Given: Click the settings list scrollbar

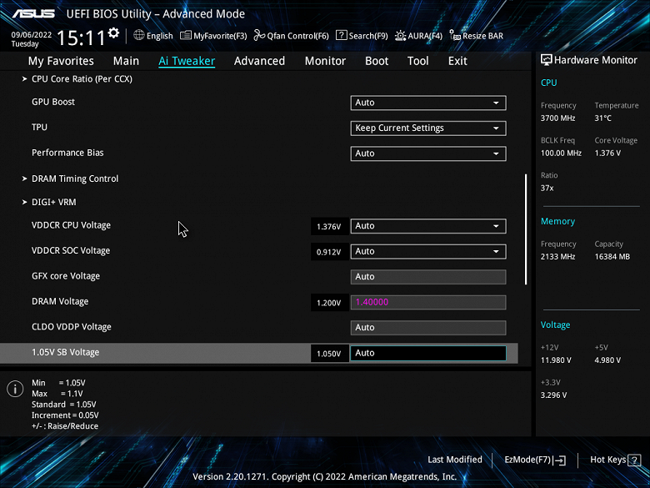Looking at the screenshot, I should 526,229.
